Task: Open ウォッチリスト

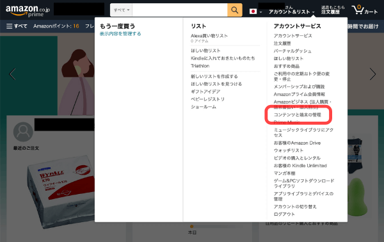Action: (289, 150)
